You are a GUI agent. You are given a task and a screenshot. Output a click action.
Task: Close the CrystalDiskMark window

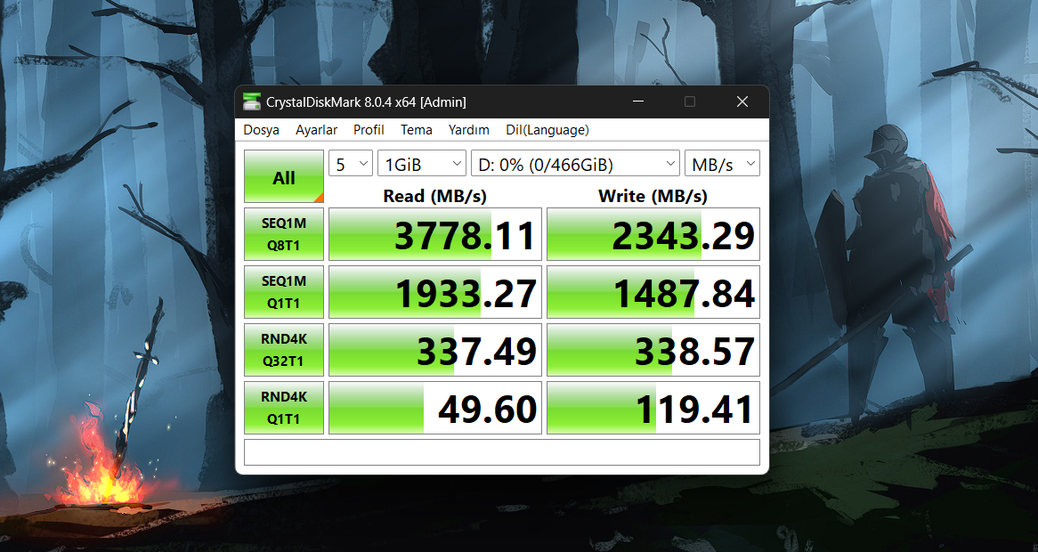(x=742, y=101)
